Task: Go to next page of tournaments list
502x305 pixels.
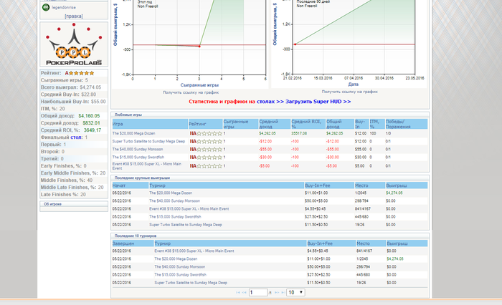Action: [x=277, y=293]
